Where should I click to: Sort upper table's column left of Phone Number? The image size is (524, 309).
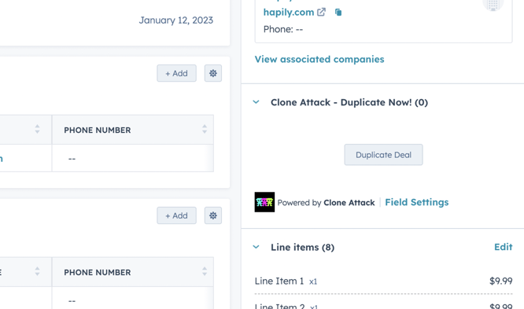tap(37, 129)
